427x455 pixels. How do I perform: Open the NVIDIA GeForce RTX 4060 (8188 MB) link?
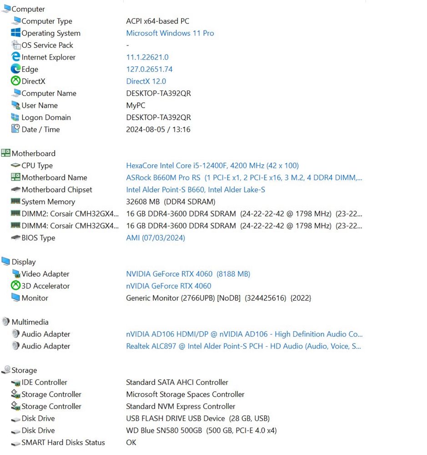(x=188, y=274)
